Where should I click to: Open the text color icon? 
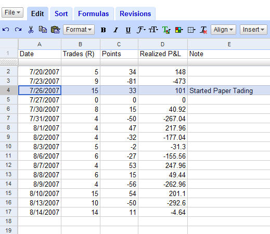(x=166, y=30)
